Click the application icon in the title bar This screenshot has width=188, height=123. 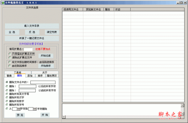point(3,3)
